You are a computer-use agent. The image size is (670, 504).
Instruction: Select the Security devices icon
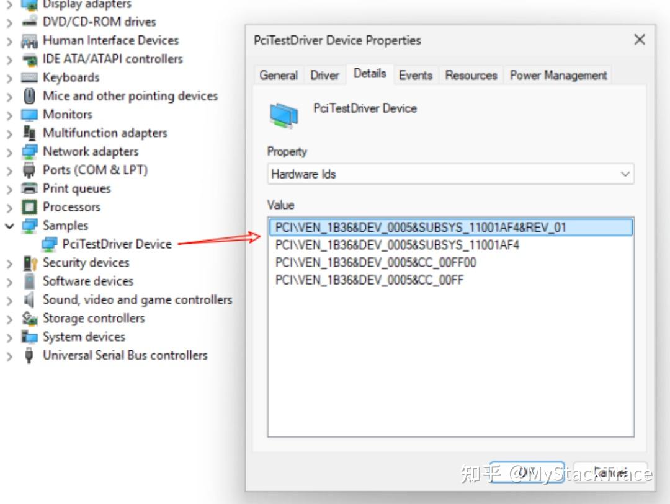pos(28,262)
